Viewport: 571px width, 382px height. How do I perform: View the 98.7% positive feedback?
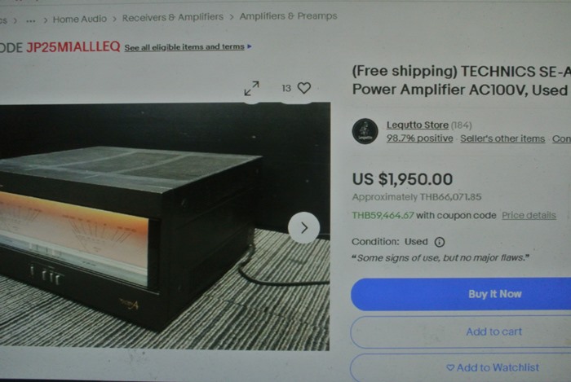[x=419, y=138]
